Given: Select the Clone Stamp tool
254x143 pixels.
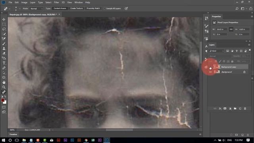Looking at the screenshot, I should (x=4, y=48).
